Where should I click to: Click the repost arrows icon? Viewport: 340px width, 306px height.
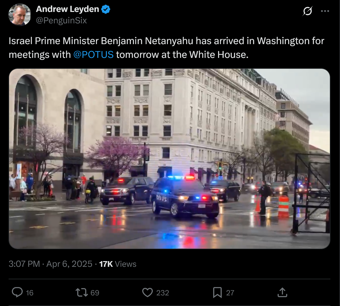82,293
